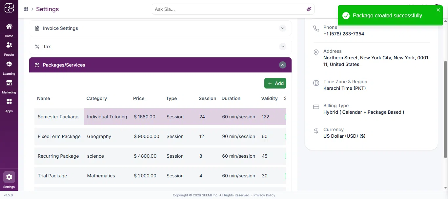The height and width of the screenshot is (199, 448).
Task: Open Home from the sidebar
Action: point(9,30)
